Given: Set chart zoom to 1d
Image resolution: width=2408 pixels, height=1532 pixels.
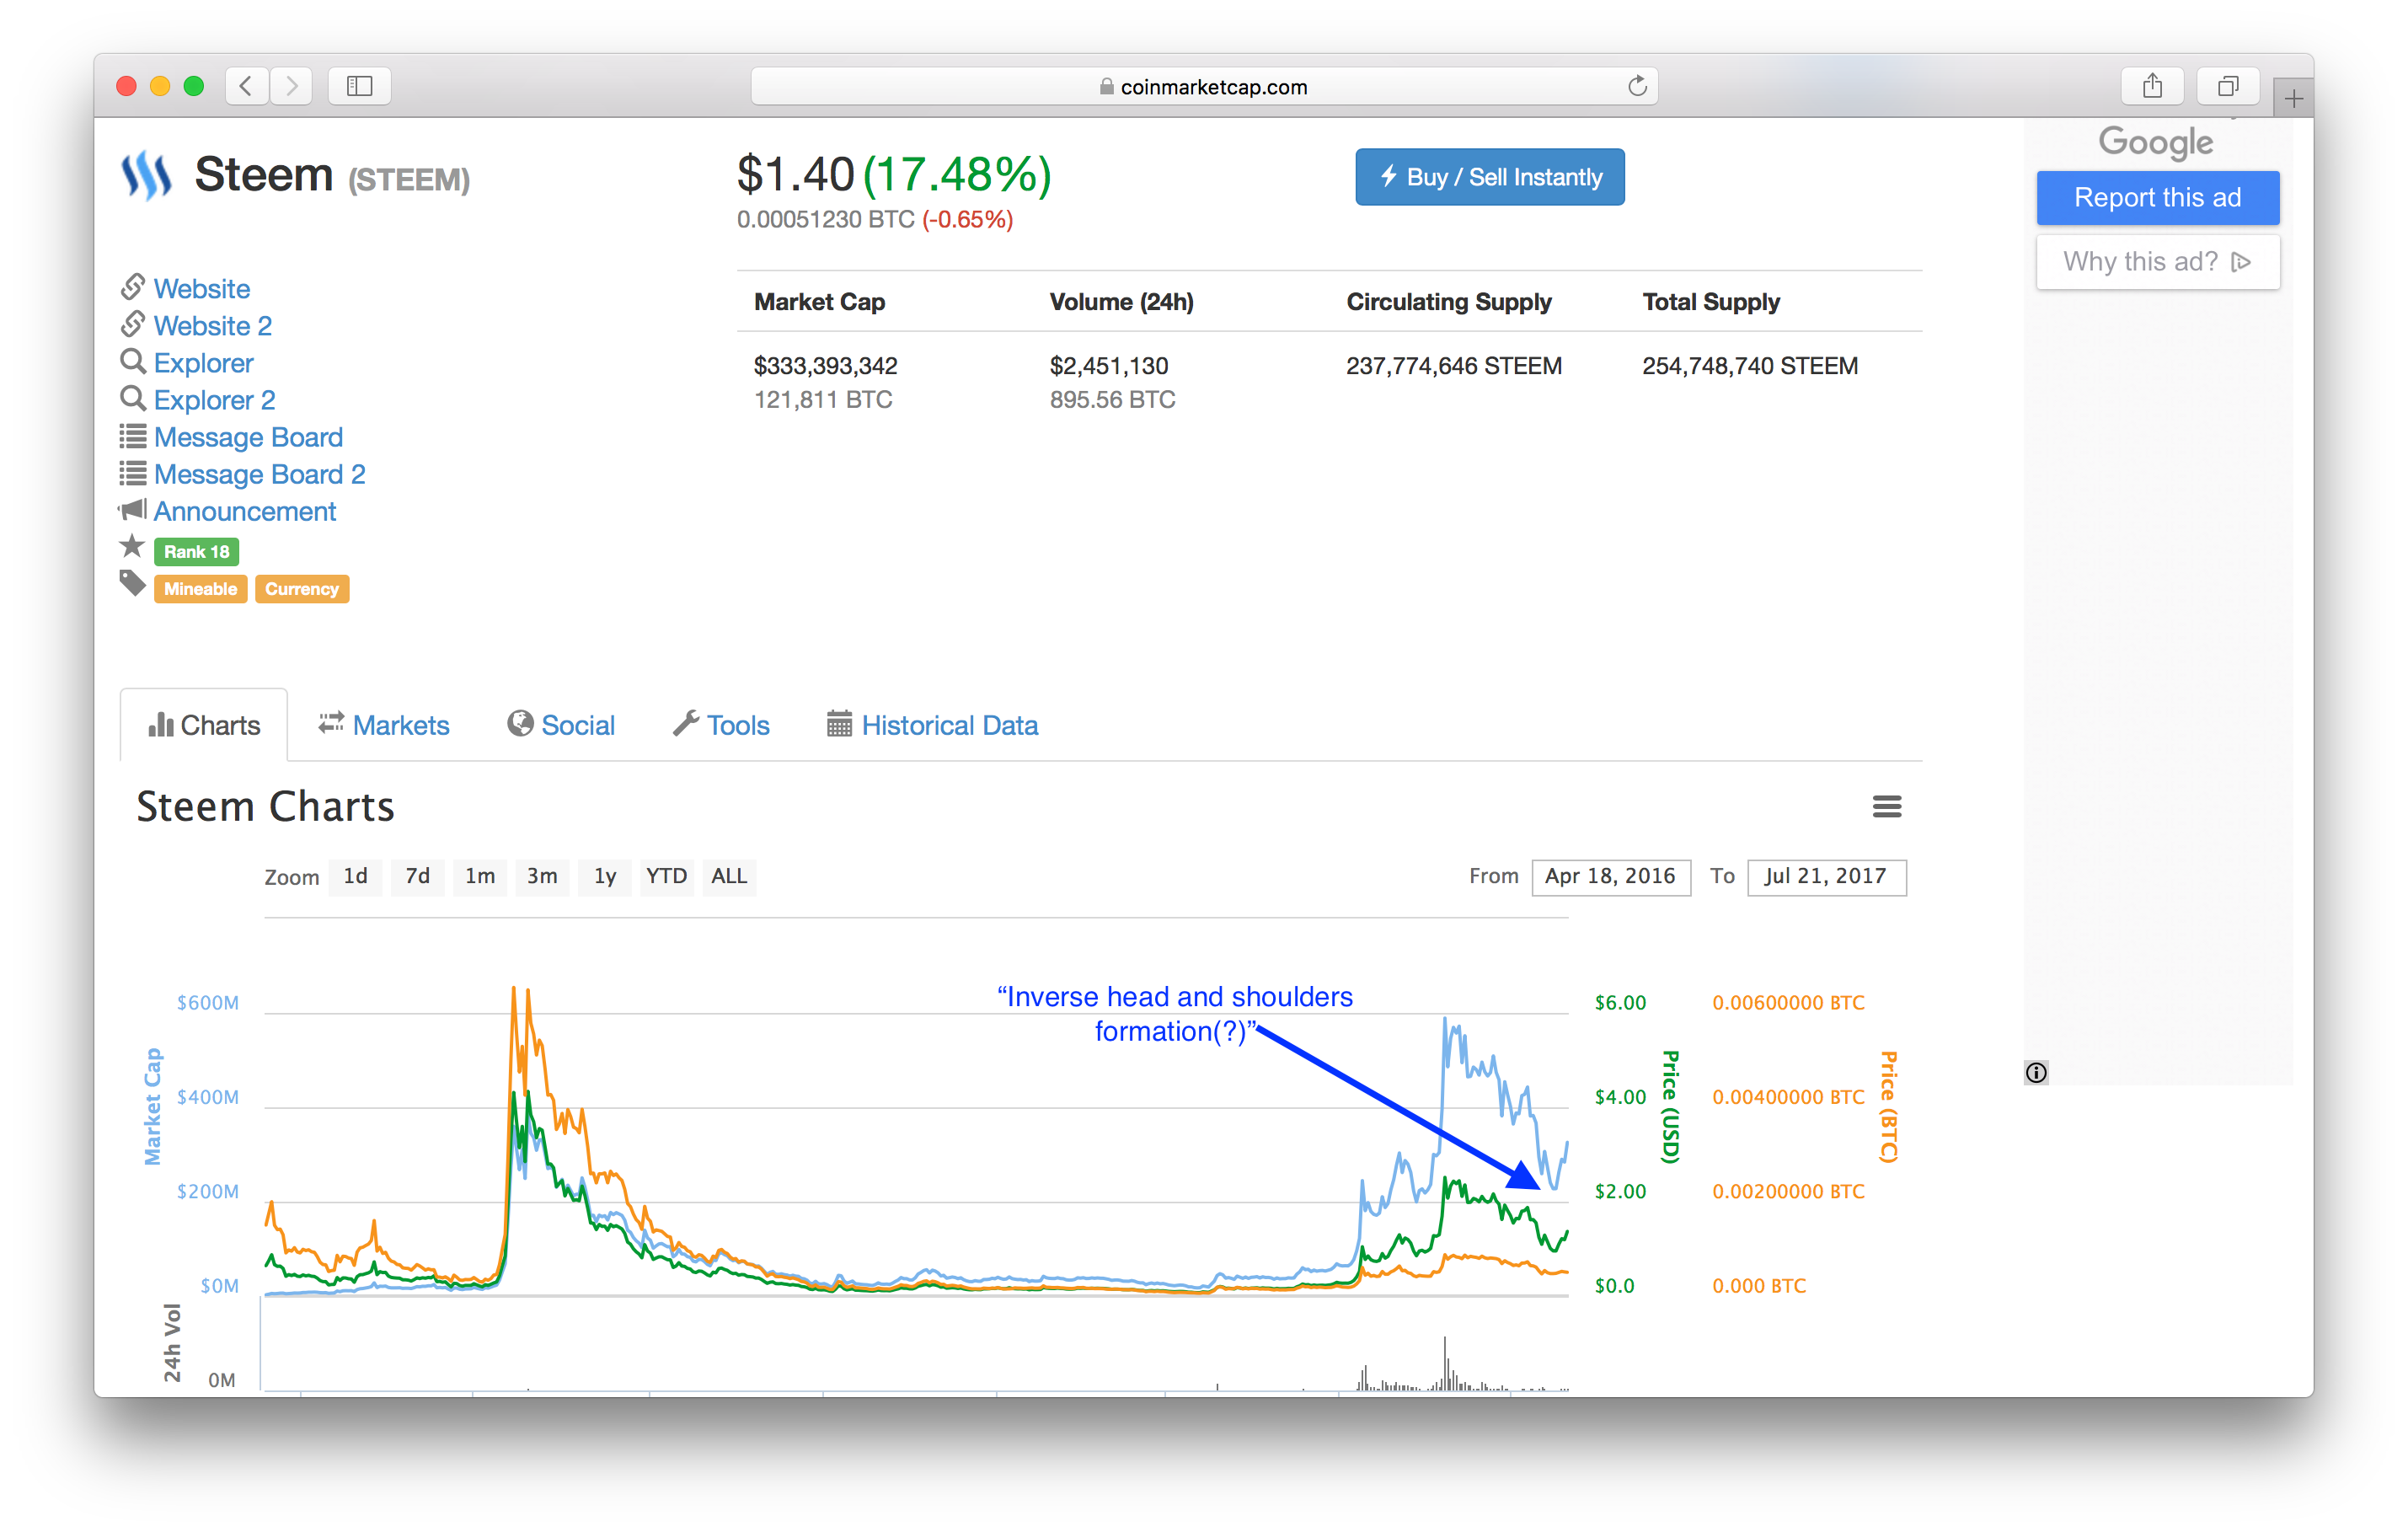Looking at the screenshot, I should (355, 876).
